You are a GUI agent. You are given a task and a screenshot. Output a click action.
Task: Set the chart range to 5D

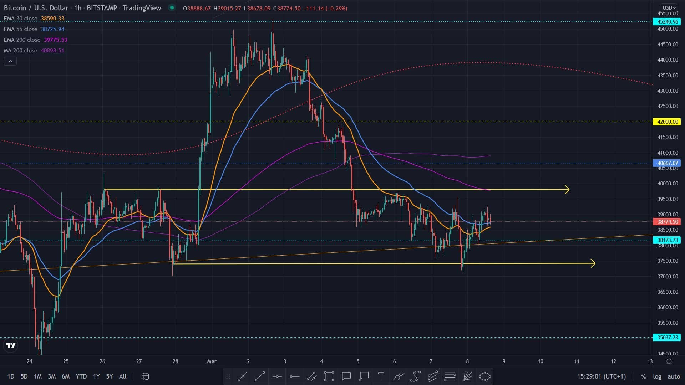click(24, 376)
